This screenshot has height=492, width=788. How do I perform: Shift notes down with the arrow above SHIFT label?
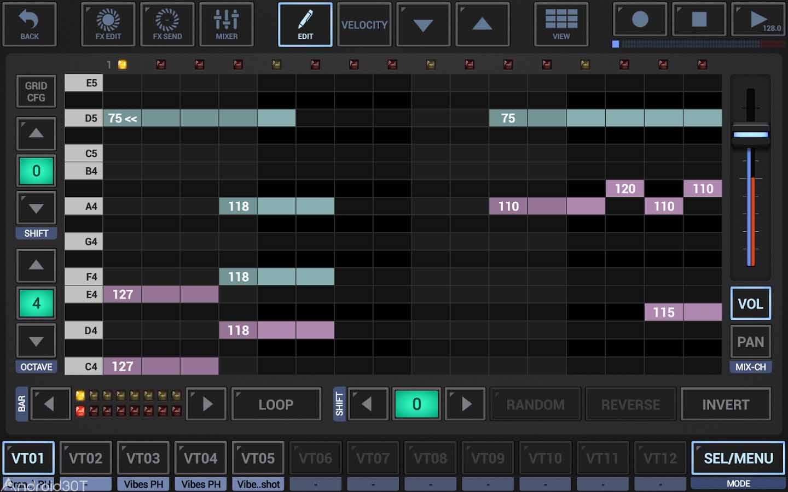coord(36,208)
